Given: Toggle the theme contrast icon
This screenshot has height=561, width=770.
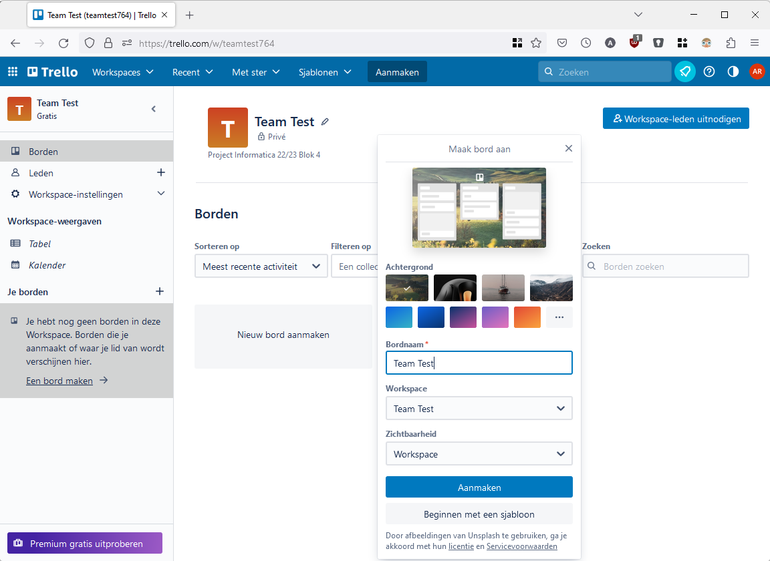Looking at the screenshot, I should (733, 72).
